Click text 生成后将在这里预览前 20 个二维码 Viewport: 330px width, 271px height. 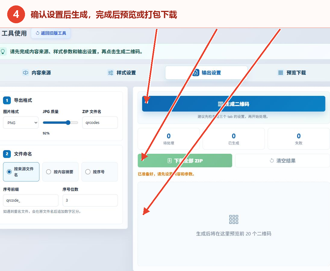coord(234,234)
